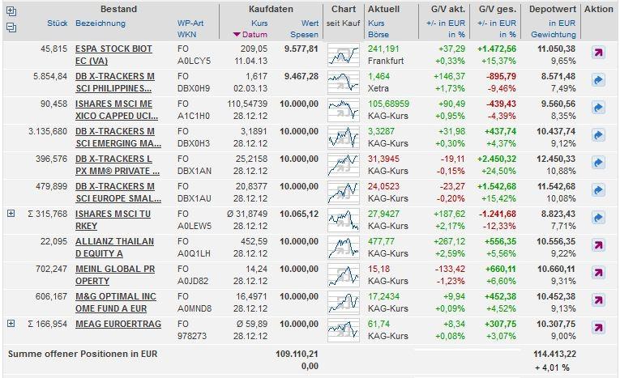
Task: Click the pink action icon for ALLIANZ THAILAND EQUITY
Action: (598, 245)
